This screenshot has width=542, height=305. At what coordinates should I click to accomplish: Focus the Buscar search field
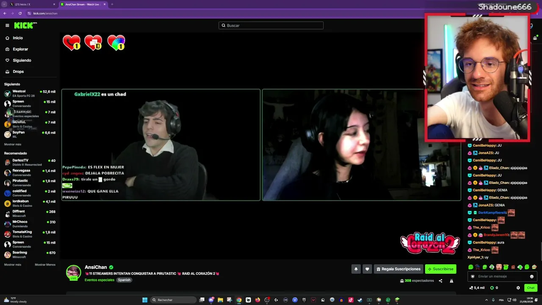click(x=271, y=25)
